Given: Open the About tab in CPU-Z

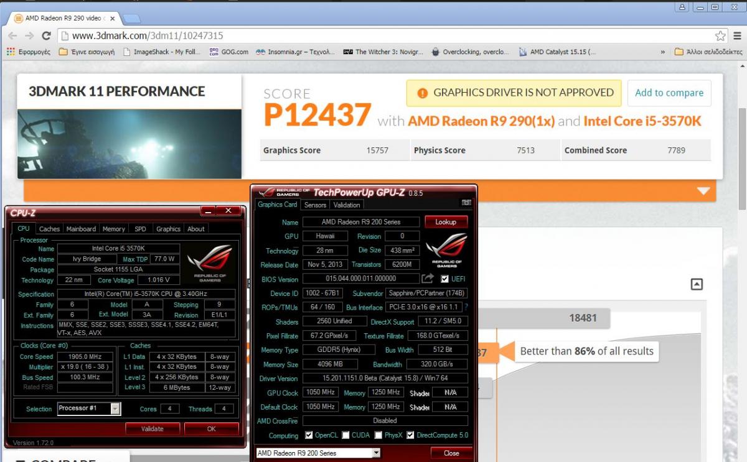Looking at the screenshot, I should point(196,229).
